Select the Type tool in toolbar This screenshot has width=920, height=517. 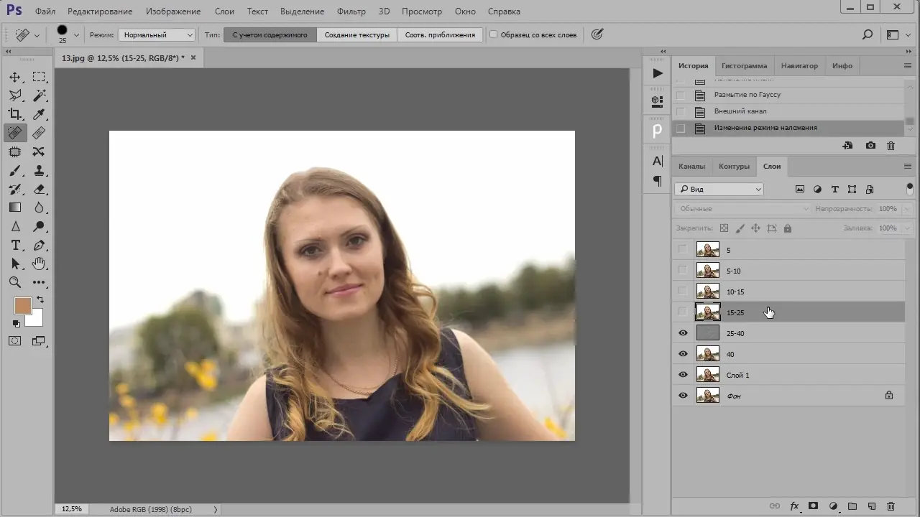point(15,246)
